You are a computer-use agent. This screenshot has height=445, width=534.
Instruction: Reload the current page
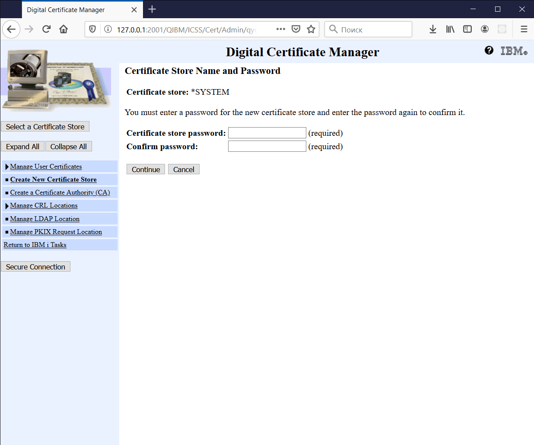tap(46, 29)
